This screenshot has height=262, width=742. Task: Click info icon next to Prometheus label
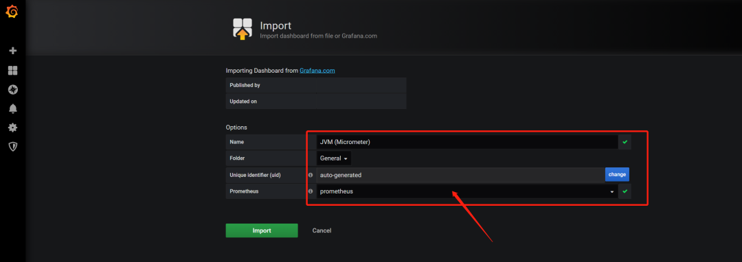311,191
